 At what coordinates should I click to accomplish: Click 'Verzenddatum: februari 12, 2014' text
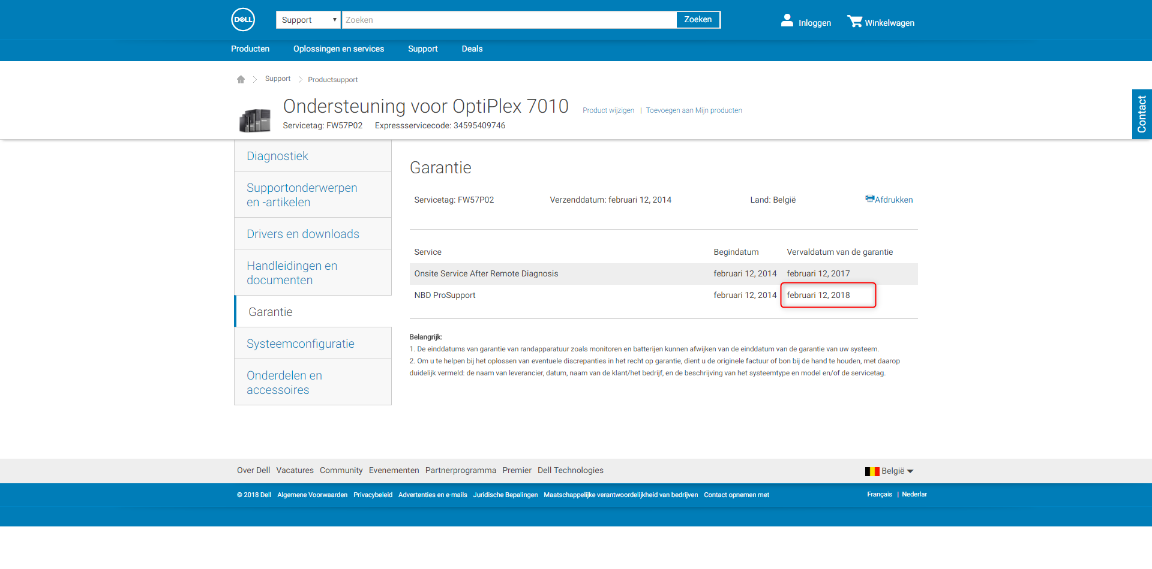611,200
